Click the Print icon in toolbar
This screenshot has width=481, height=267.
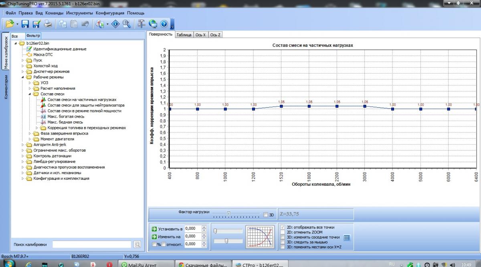[x=48, y=24]
